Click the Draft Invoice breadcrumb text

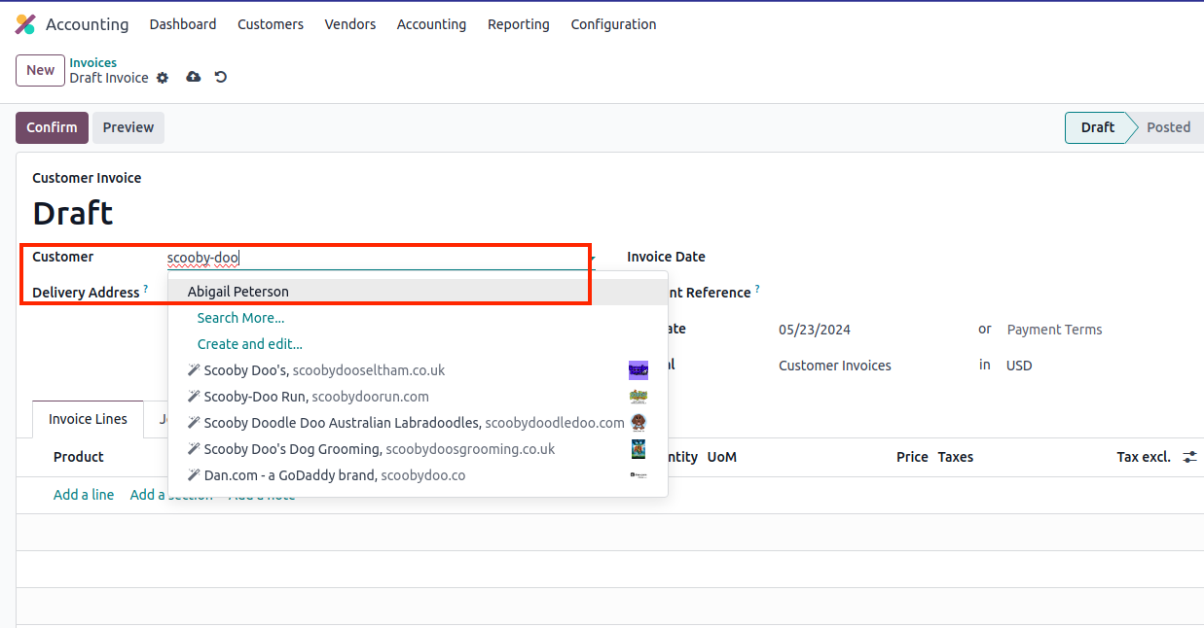tap(109, 78)
